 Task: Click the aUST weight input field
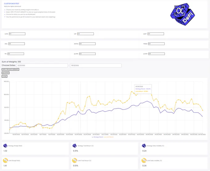tap(156, 34)
